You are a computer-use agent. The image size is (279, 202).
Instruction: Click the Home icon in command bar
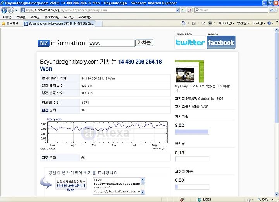(x=183, y=23)
